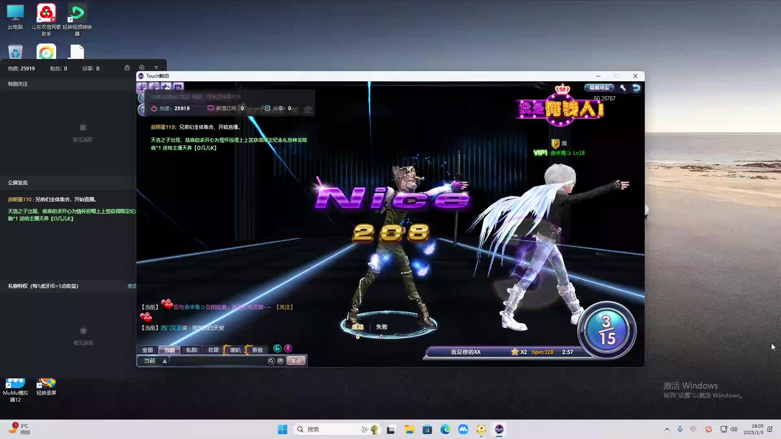Open the Touch game taskbar icon

coord(499,429)
